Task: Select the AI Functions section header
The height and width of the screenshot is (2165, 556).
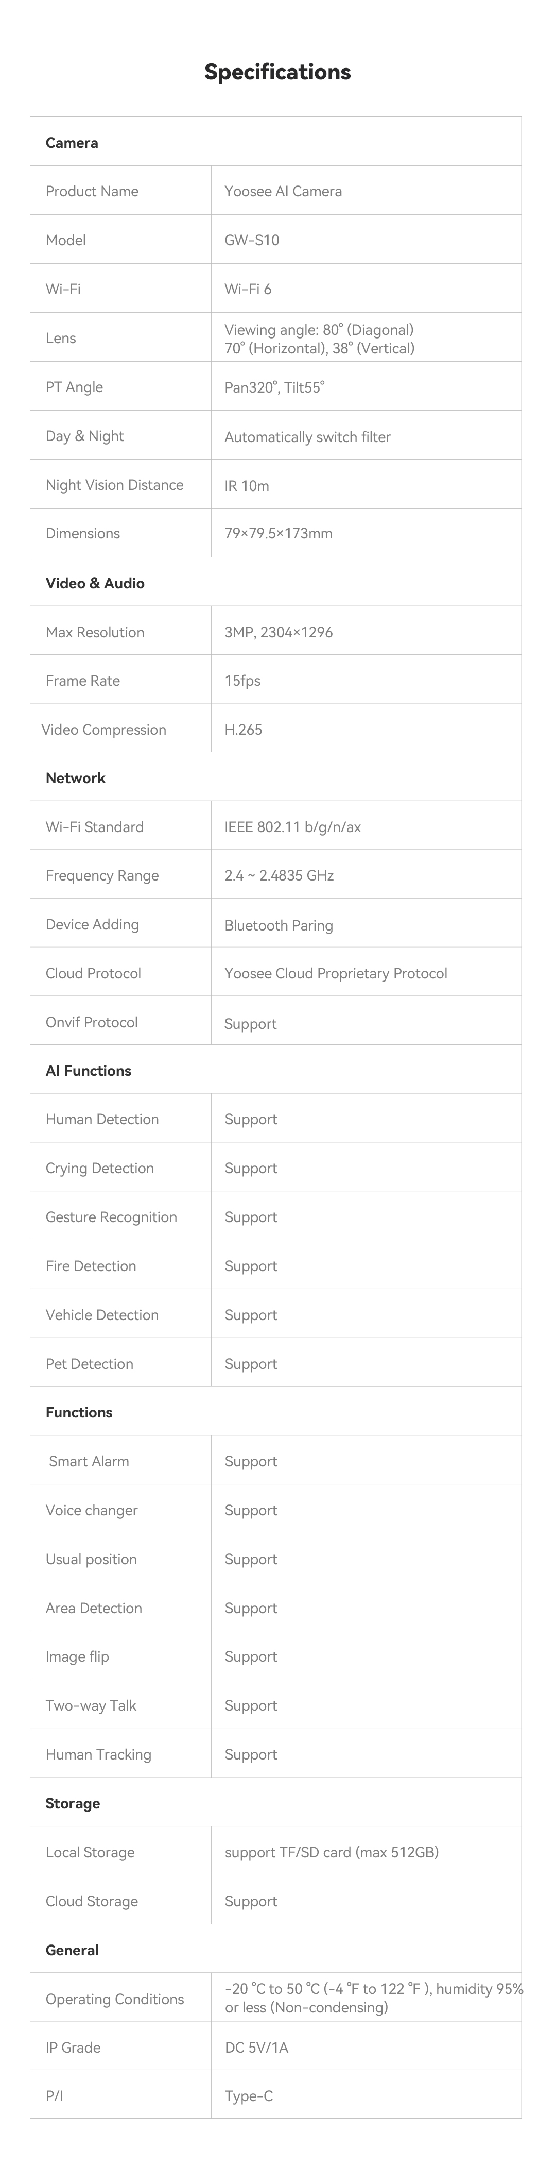Action: [x=88, y=1071]
